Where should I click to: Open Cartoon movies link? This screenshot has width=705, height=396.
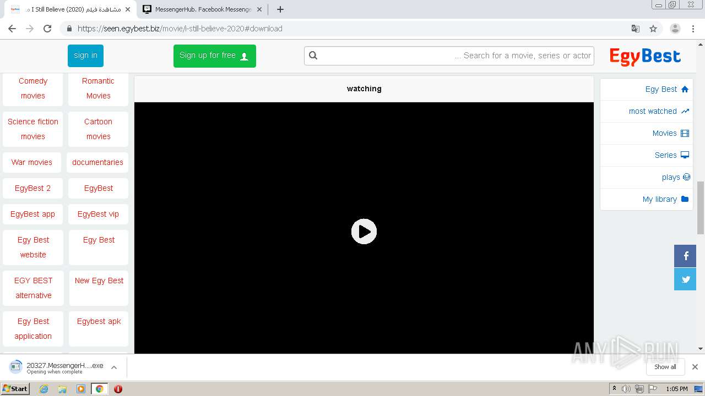pyautogui.click(x=98, y=129)
